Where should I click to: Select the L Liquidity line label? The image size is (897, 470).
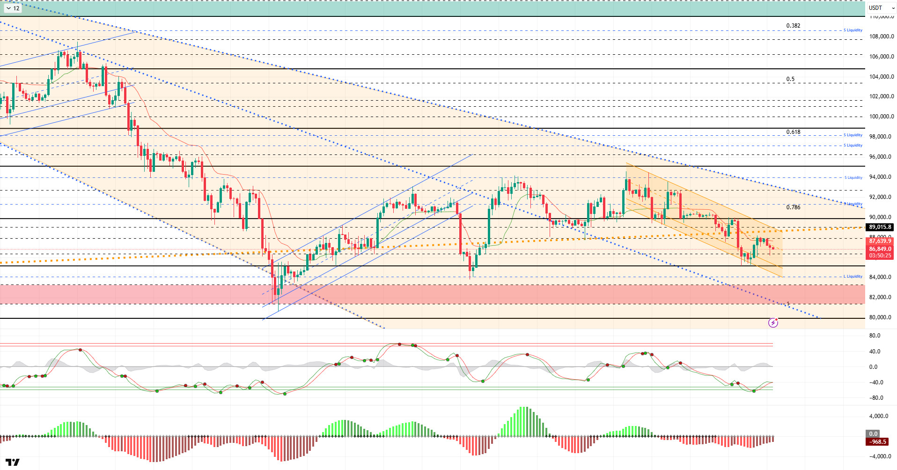[x=853, y=276]
